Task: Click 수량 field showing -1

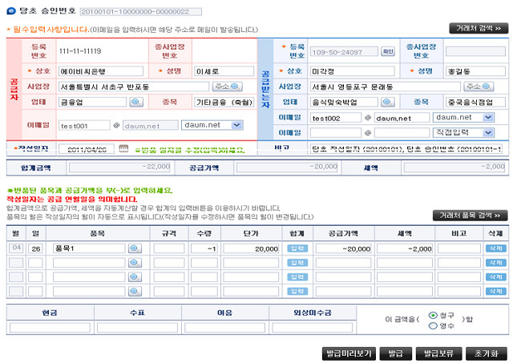Action: 204,248
